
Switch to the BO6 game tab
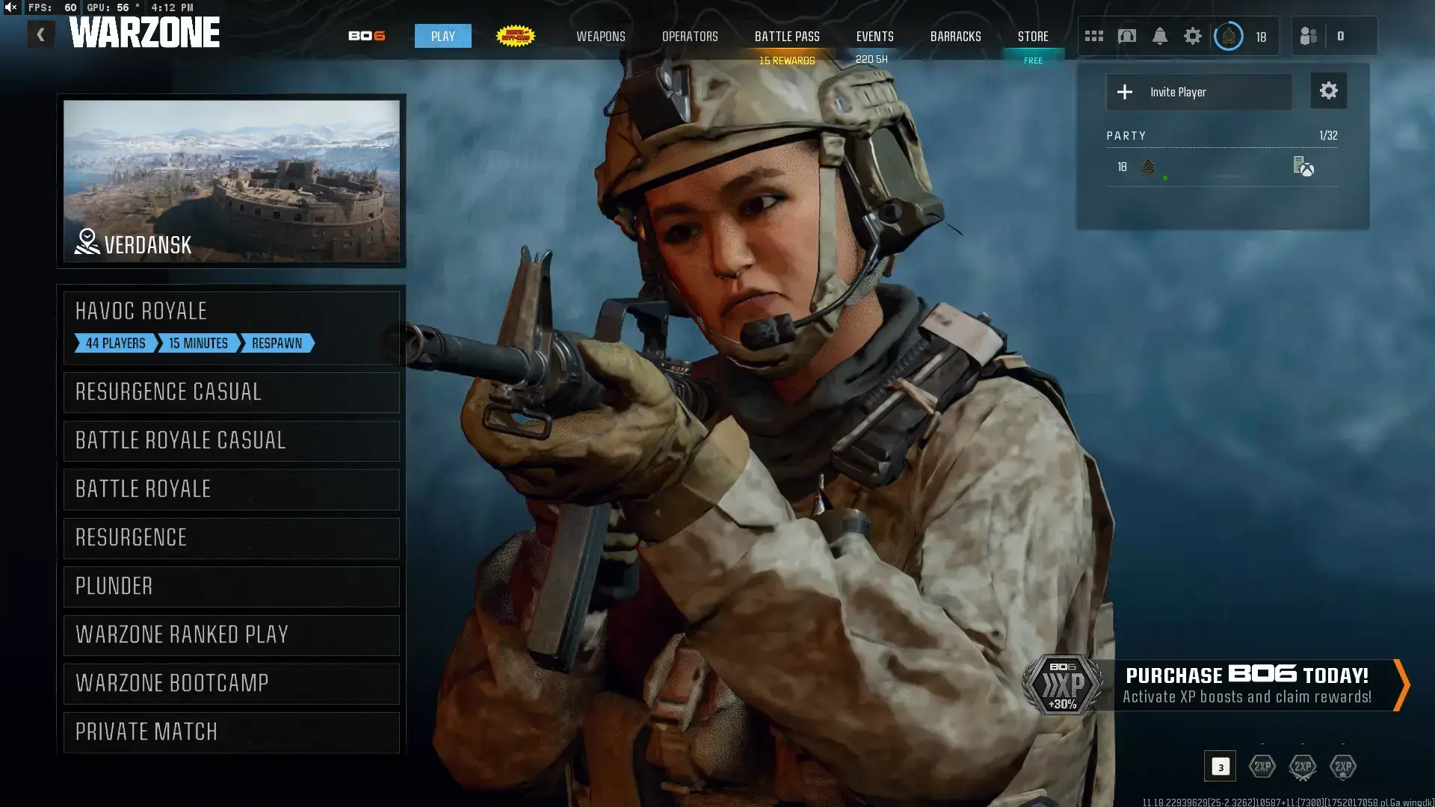pyautogui.click(x=367, y=36)
